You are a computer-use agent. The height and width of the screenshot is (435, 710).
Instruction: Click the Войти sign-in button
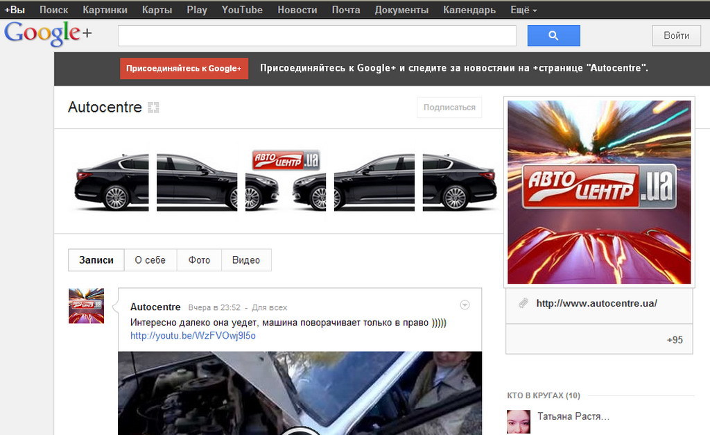[676, 35]
